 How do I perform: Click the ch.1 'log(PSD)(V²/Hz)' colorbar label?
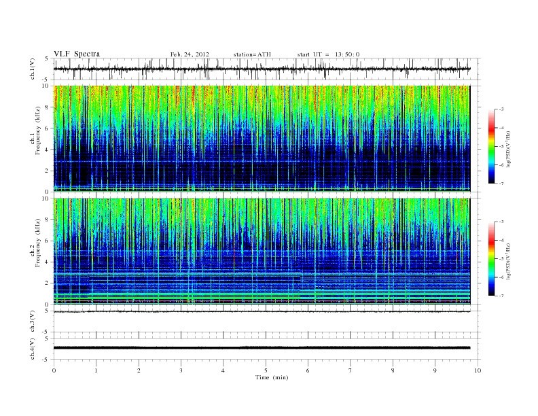(x=508, y=149)
